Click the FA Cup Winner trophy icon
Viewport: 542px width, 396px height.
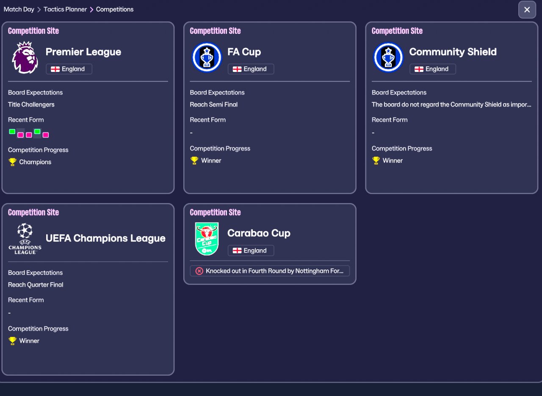[194, 161]
